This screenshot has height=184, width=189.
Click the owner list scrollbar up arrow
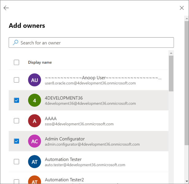coord(171,53)
